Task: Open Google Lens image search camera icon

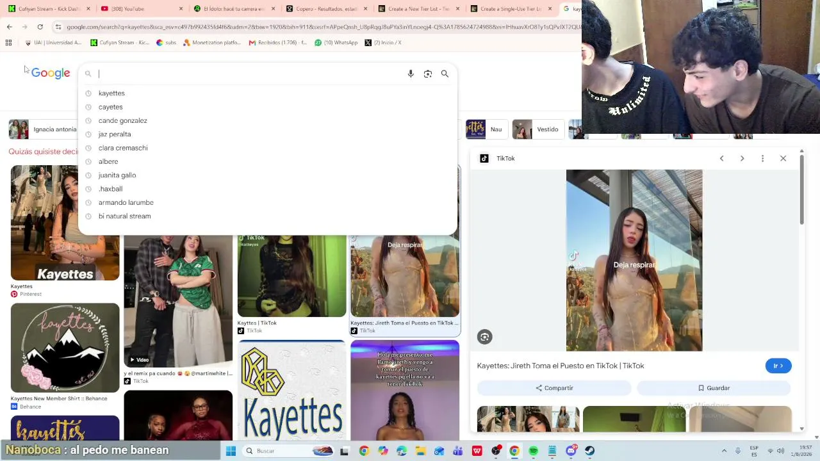Action: click(x=428, y=74)
